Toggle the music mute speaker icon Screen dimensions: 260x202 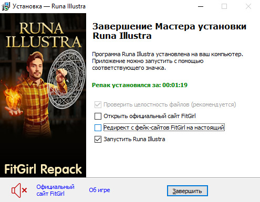[x=19, y=190]
